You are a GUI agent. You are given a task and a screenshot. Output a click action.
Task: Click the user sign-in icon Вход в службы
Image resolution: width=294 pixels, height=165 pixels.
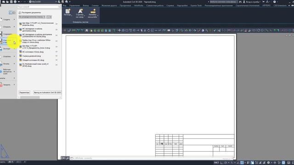coord(244,2)
